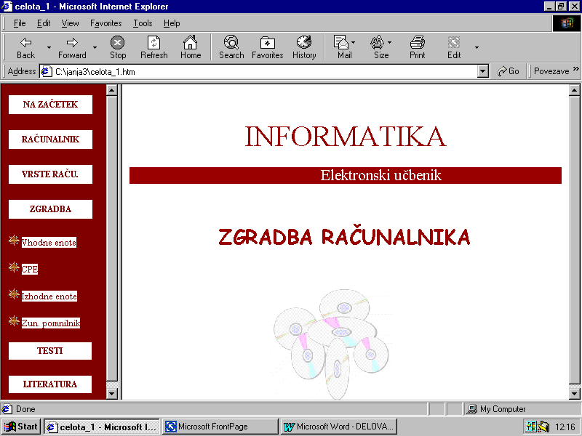Open the Favorites folder icon
This screenshot has width=582, height=436.
[267, 43]
